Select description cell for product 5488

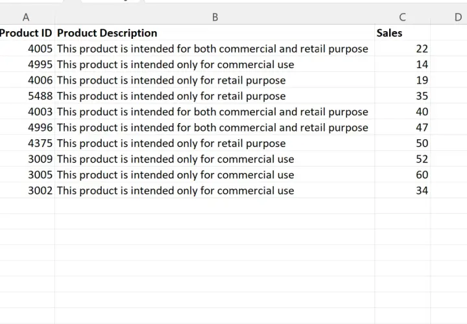[215, 96]
